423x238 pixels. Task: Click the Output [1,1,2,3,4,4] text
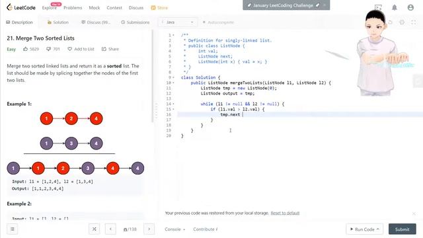click(x=38, y=188)
